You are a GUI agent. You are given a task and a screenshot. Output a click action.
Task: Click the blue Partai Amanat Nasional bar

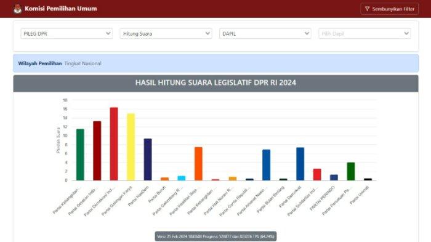tap(267, 165)
